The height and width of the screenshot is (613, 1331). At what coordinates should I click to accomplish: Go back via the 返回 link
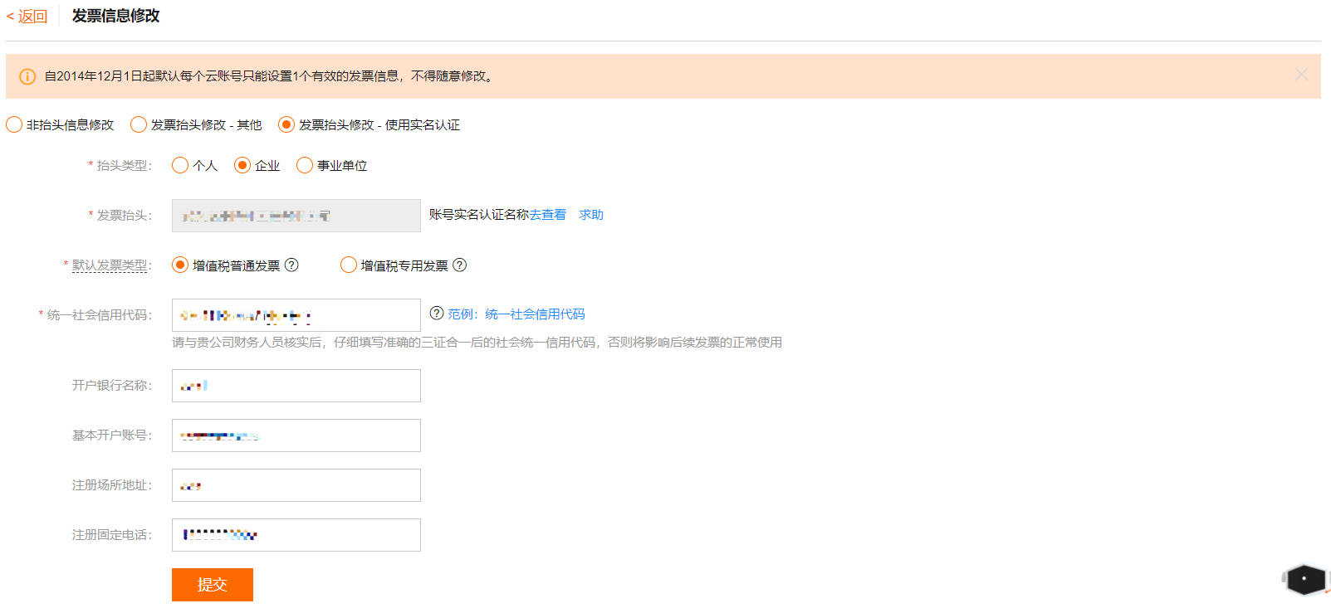click(27, 17)
